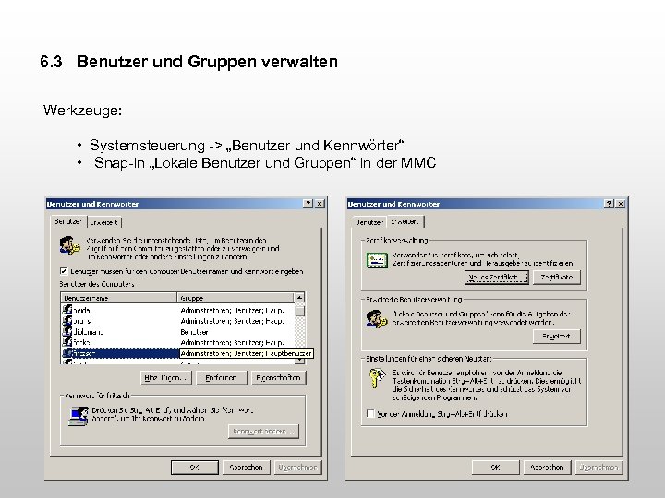
Task: Sort by the Benutzername column header
Action: (119, 298)
